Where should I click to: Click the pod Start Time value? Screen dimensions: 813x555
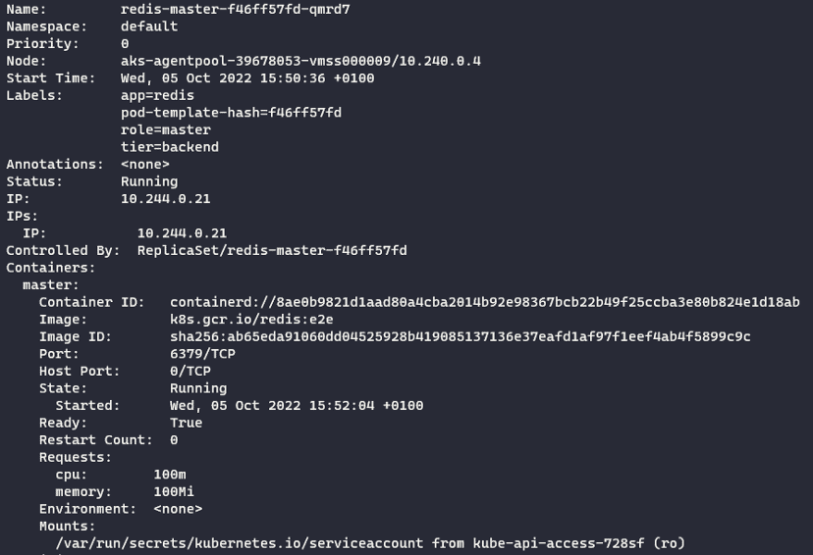[x=247, y=77]
